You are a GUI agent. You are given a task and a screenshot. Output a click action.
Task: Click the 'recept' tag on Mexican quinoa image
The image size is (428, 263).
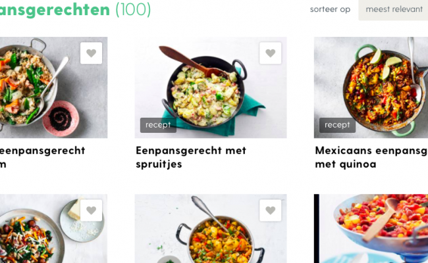(x=337, y=125)
